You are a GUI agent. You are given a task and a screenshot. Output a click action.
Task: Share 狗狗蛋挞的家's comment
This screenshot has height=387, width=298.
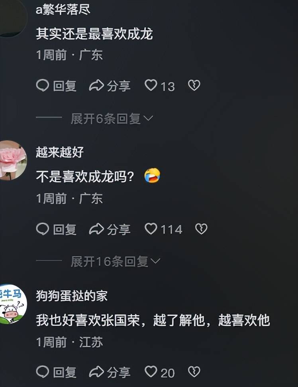[110, 372]
